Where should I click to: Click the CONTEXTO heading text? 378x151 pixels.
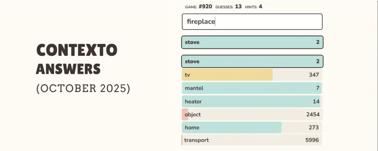tap(77, 50)
